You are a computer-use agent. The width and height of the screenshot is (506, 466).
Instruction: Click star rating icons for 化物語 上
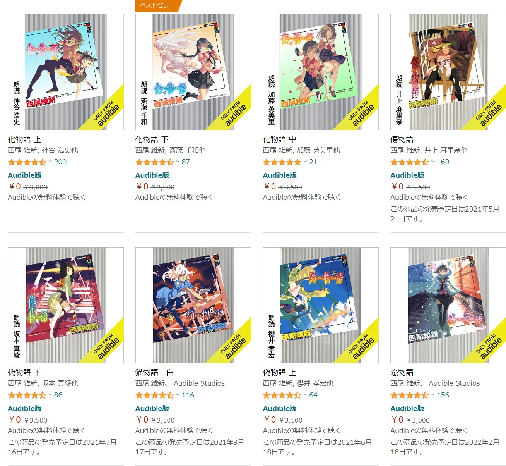coord(27,162)
